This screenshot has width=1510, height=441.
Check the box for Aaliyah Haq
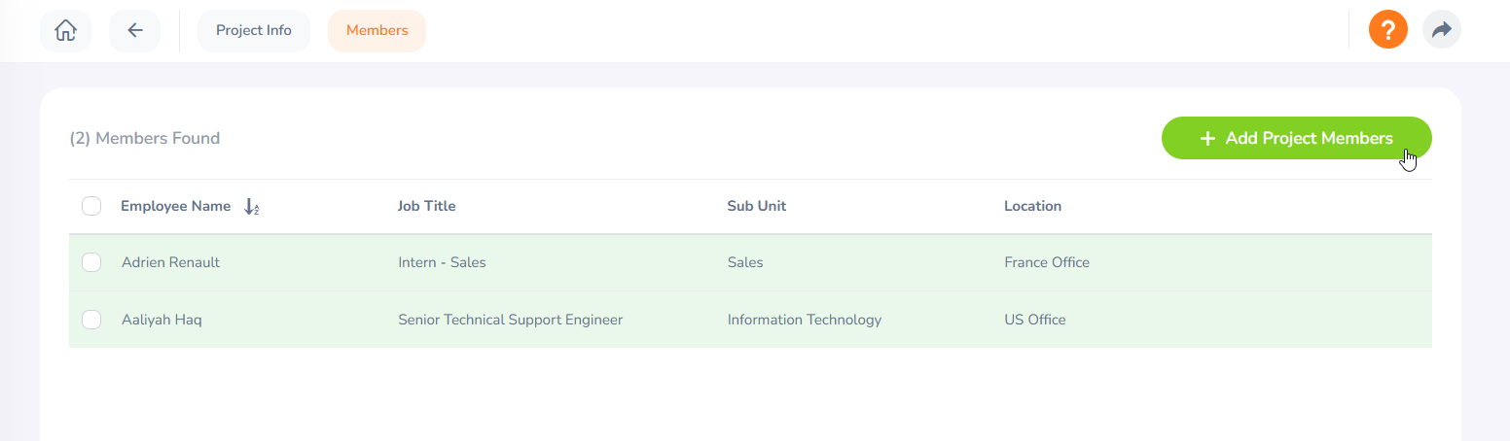pyautogui.click(x=91, y=320)
